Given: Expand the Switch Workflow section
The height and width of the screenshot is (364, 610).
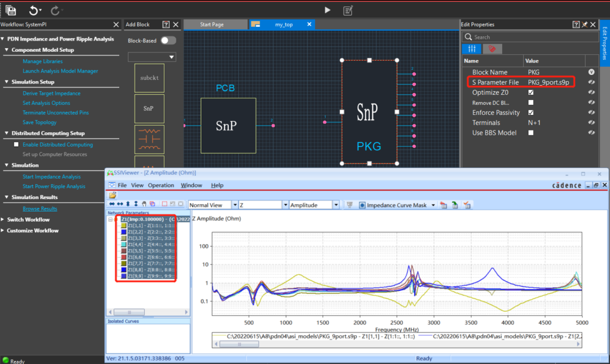Looking at the screenshot, I should tap(28, 220).
